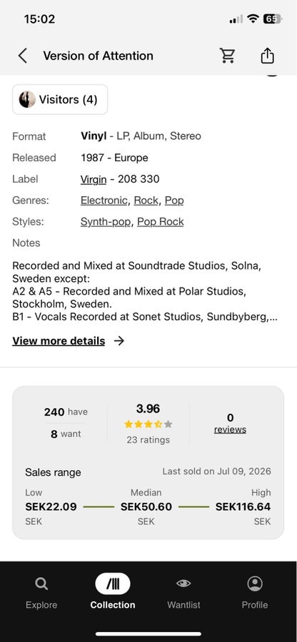Image resolution: width=297 pixels, height=642 pixels.
Task: Tap the star rating display
Action: 148,424
